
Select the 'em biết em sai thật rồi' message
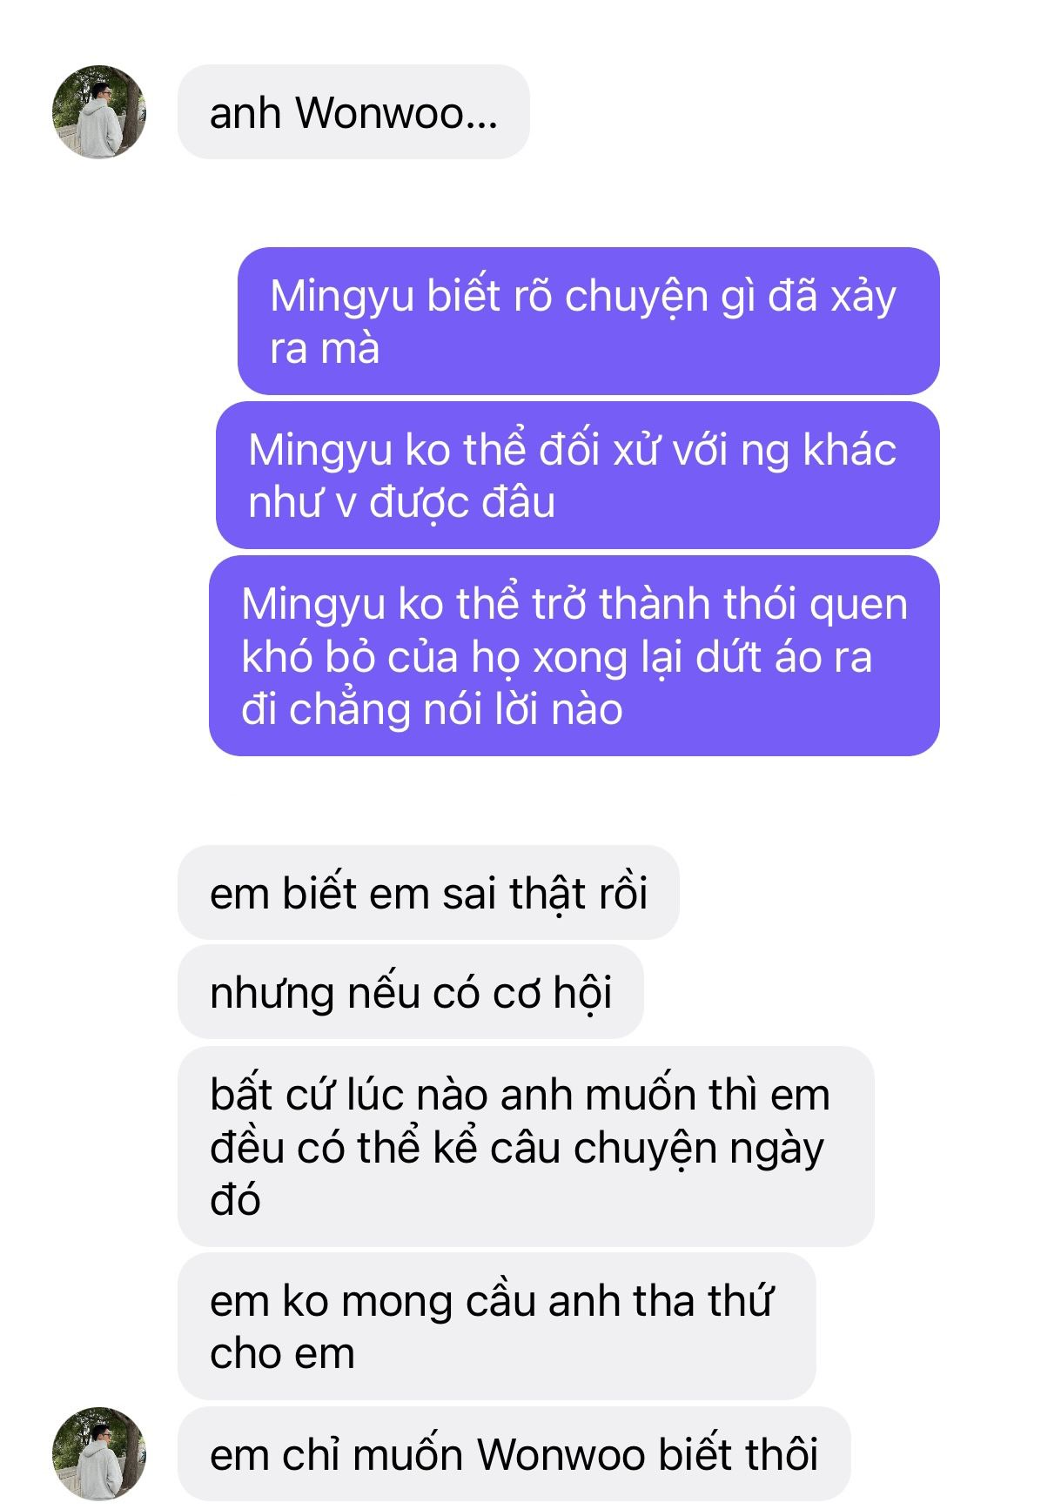tap(428, 893)
